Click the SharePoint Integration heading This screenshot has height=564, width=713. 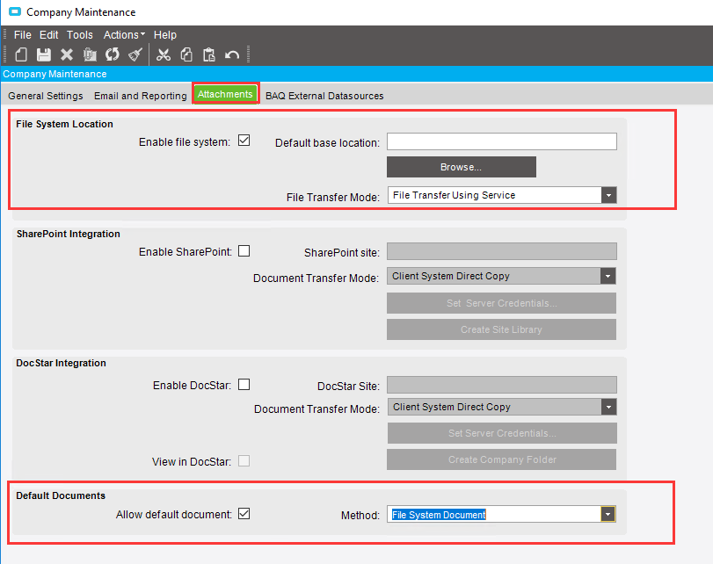click(69, 234)
